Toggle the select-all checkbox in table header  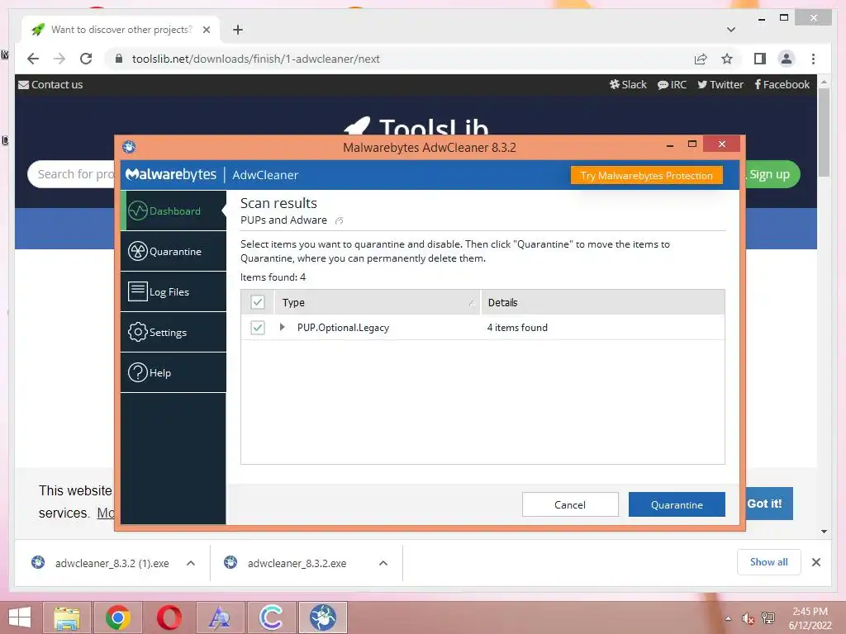[x=258, y=302]
